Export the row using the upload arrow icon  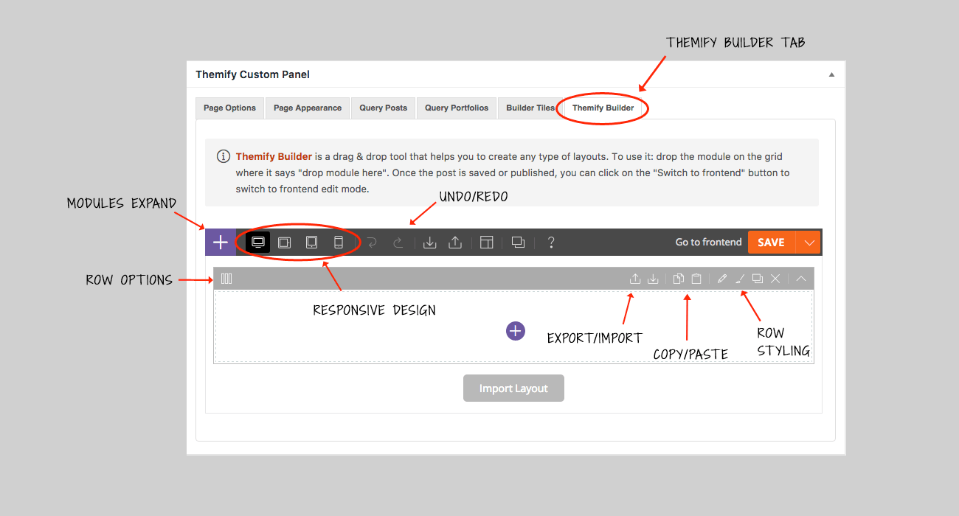[x=635, y=278]
